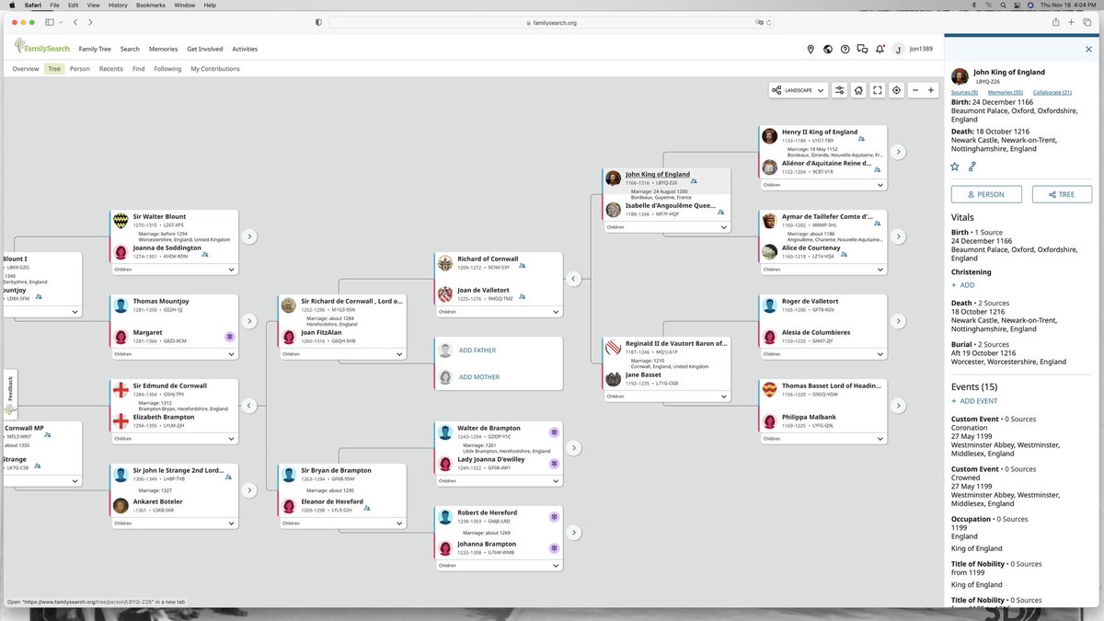This screenshot has width=1104, height=621.
Task: Click the record hint icon beside Richard of Cornwall
Action: click(522, 267)
